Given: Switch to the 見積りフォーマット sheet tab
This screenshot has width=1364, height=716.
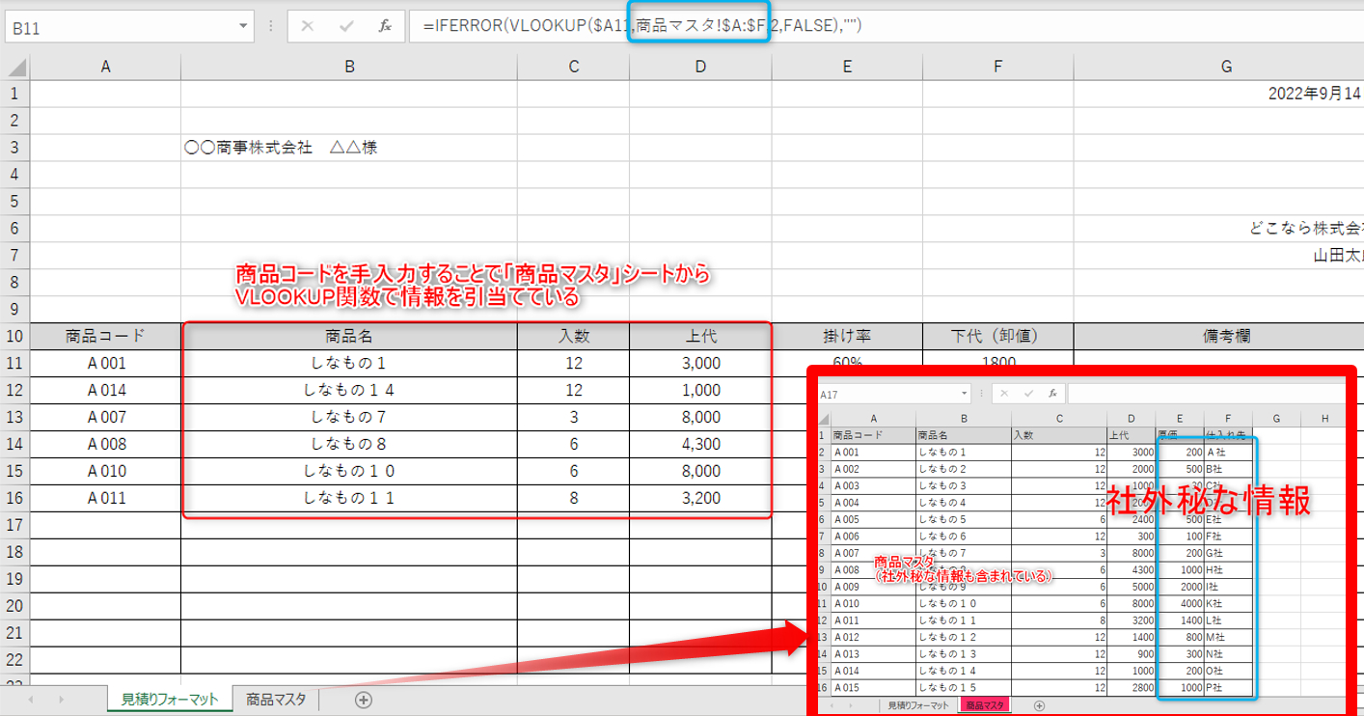Looking at the screenshot, I should click(x=169, y=700).
